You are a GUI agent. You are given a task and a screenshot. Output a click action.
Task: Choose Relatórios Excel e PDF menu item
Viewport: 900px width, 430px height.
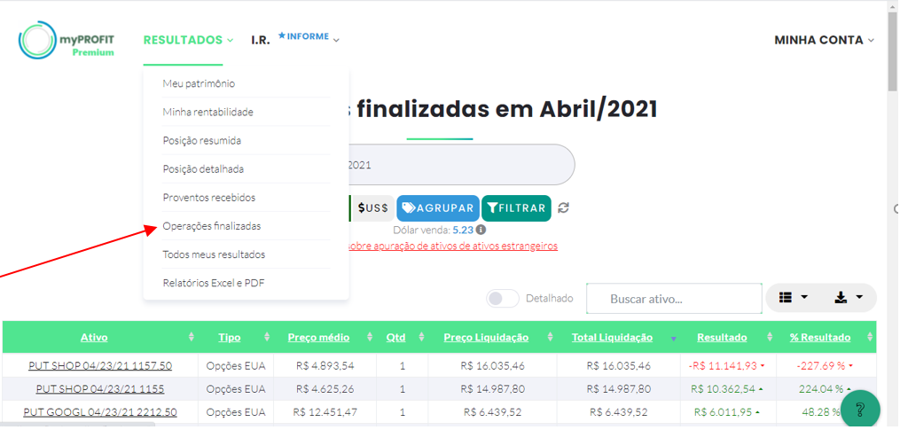coord(214,283)
